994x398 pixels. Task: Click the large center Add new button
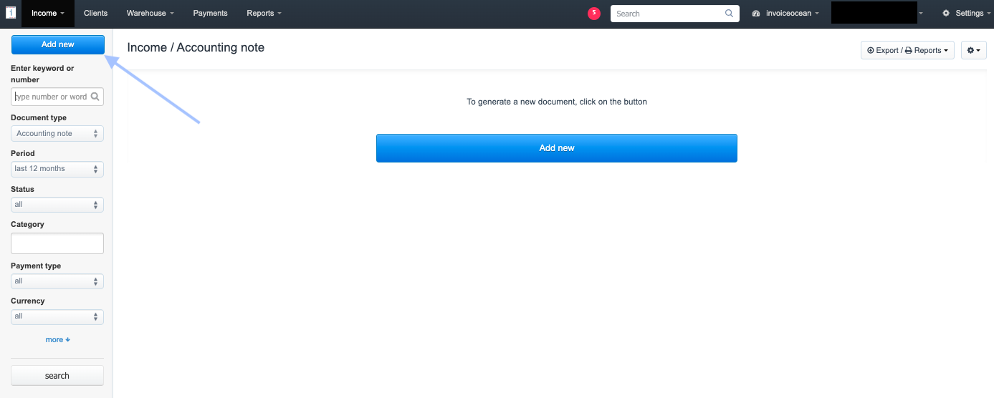(x=557, y=148)
